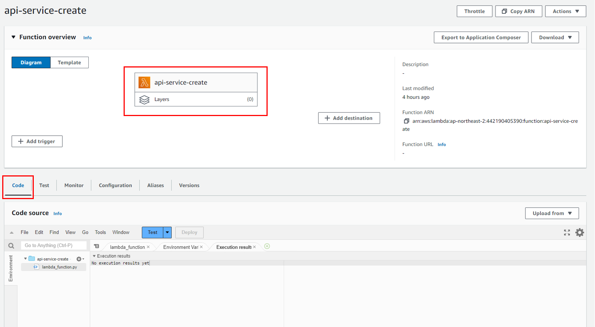Open the Download dropdown
The image size is (595, 327).
[555, 37]
